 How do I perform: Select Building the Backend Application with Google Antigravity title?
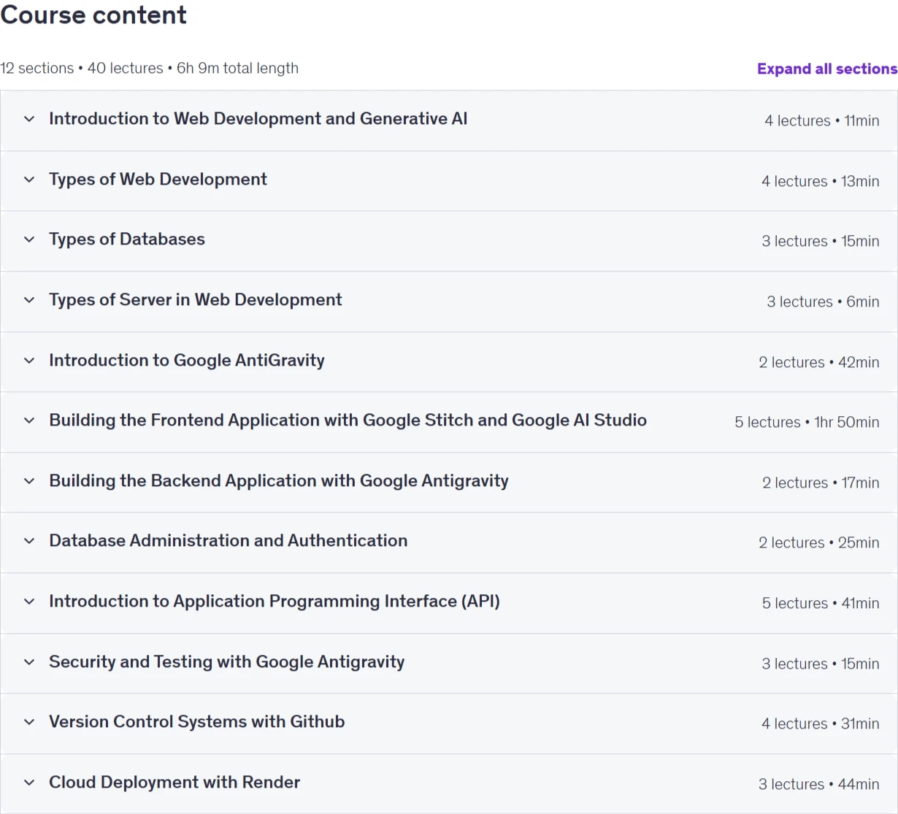pos(279,480)
